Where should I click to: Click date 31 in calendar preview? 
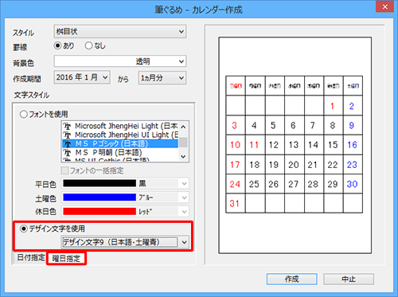[235, 204]
